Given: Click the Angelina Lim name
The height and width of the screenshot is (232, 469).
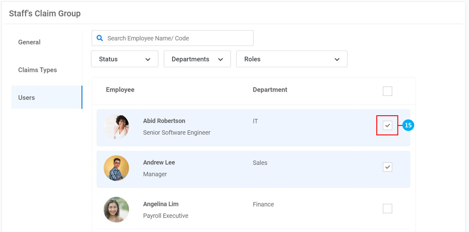Looking at the screenshot, I should [x=161, y=204].
